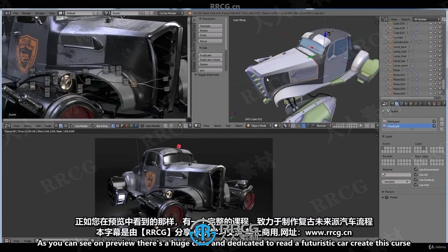This screenshot has width=448, height=252.
Task: Collapse the Layer panel
Action: pyautogui.click(x=383, y=136)
